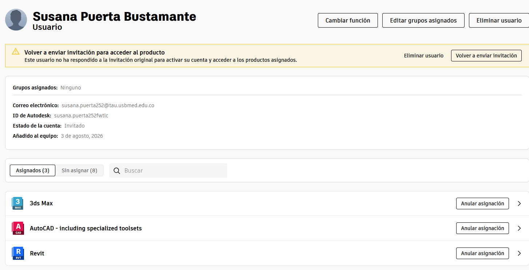Click the yellow warning triangle icon
529x270 pixels.
15,51
